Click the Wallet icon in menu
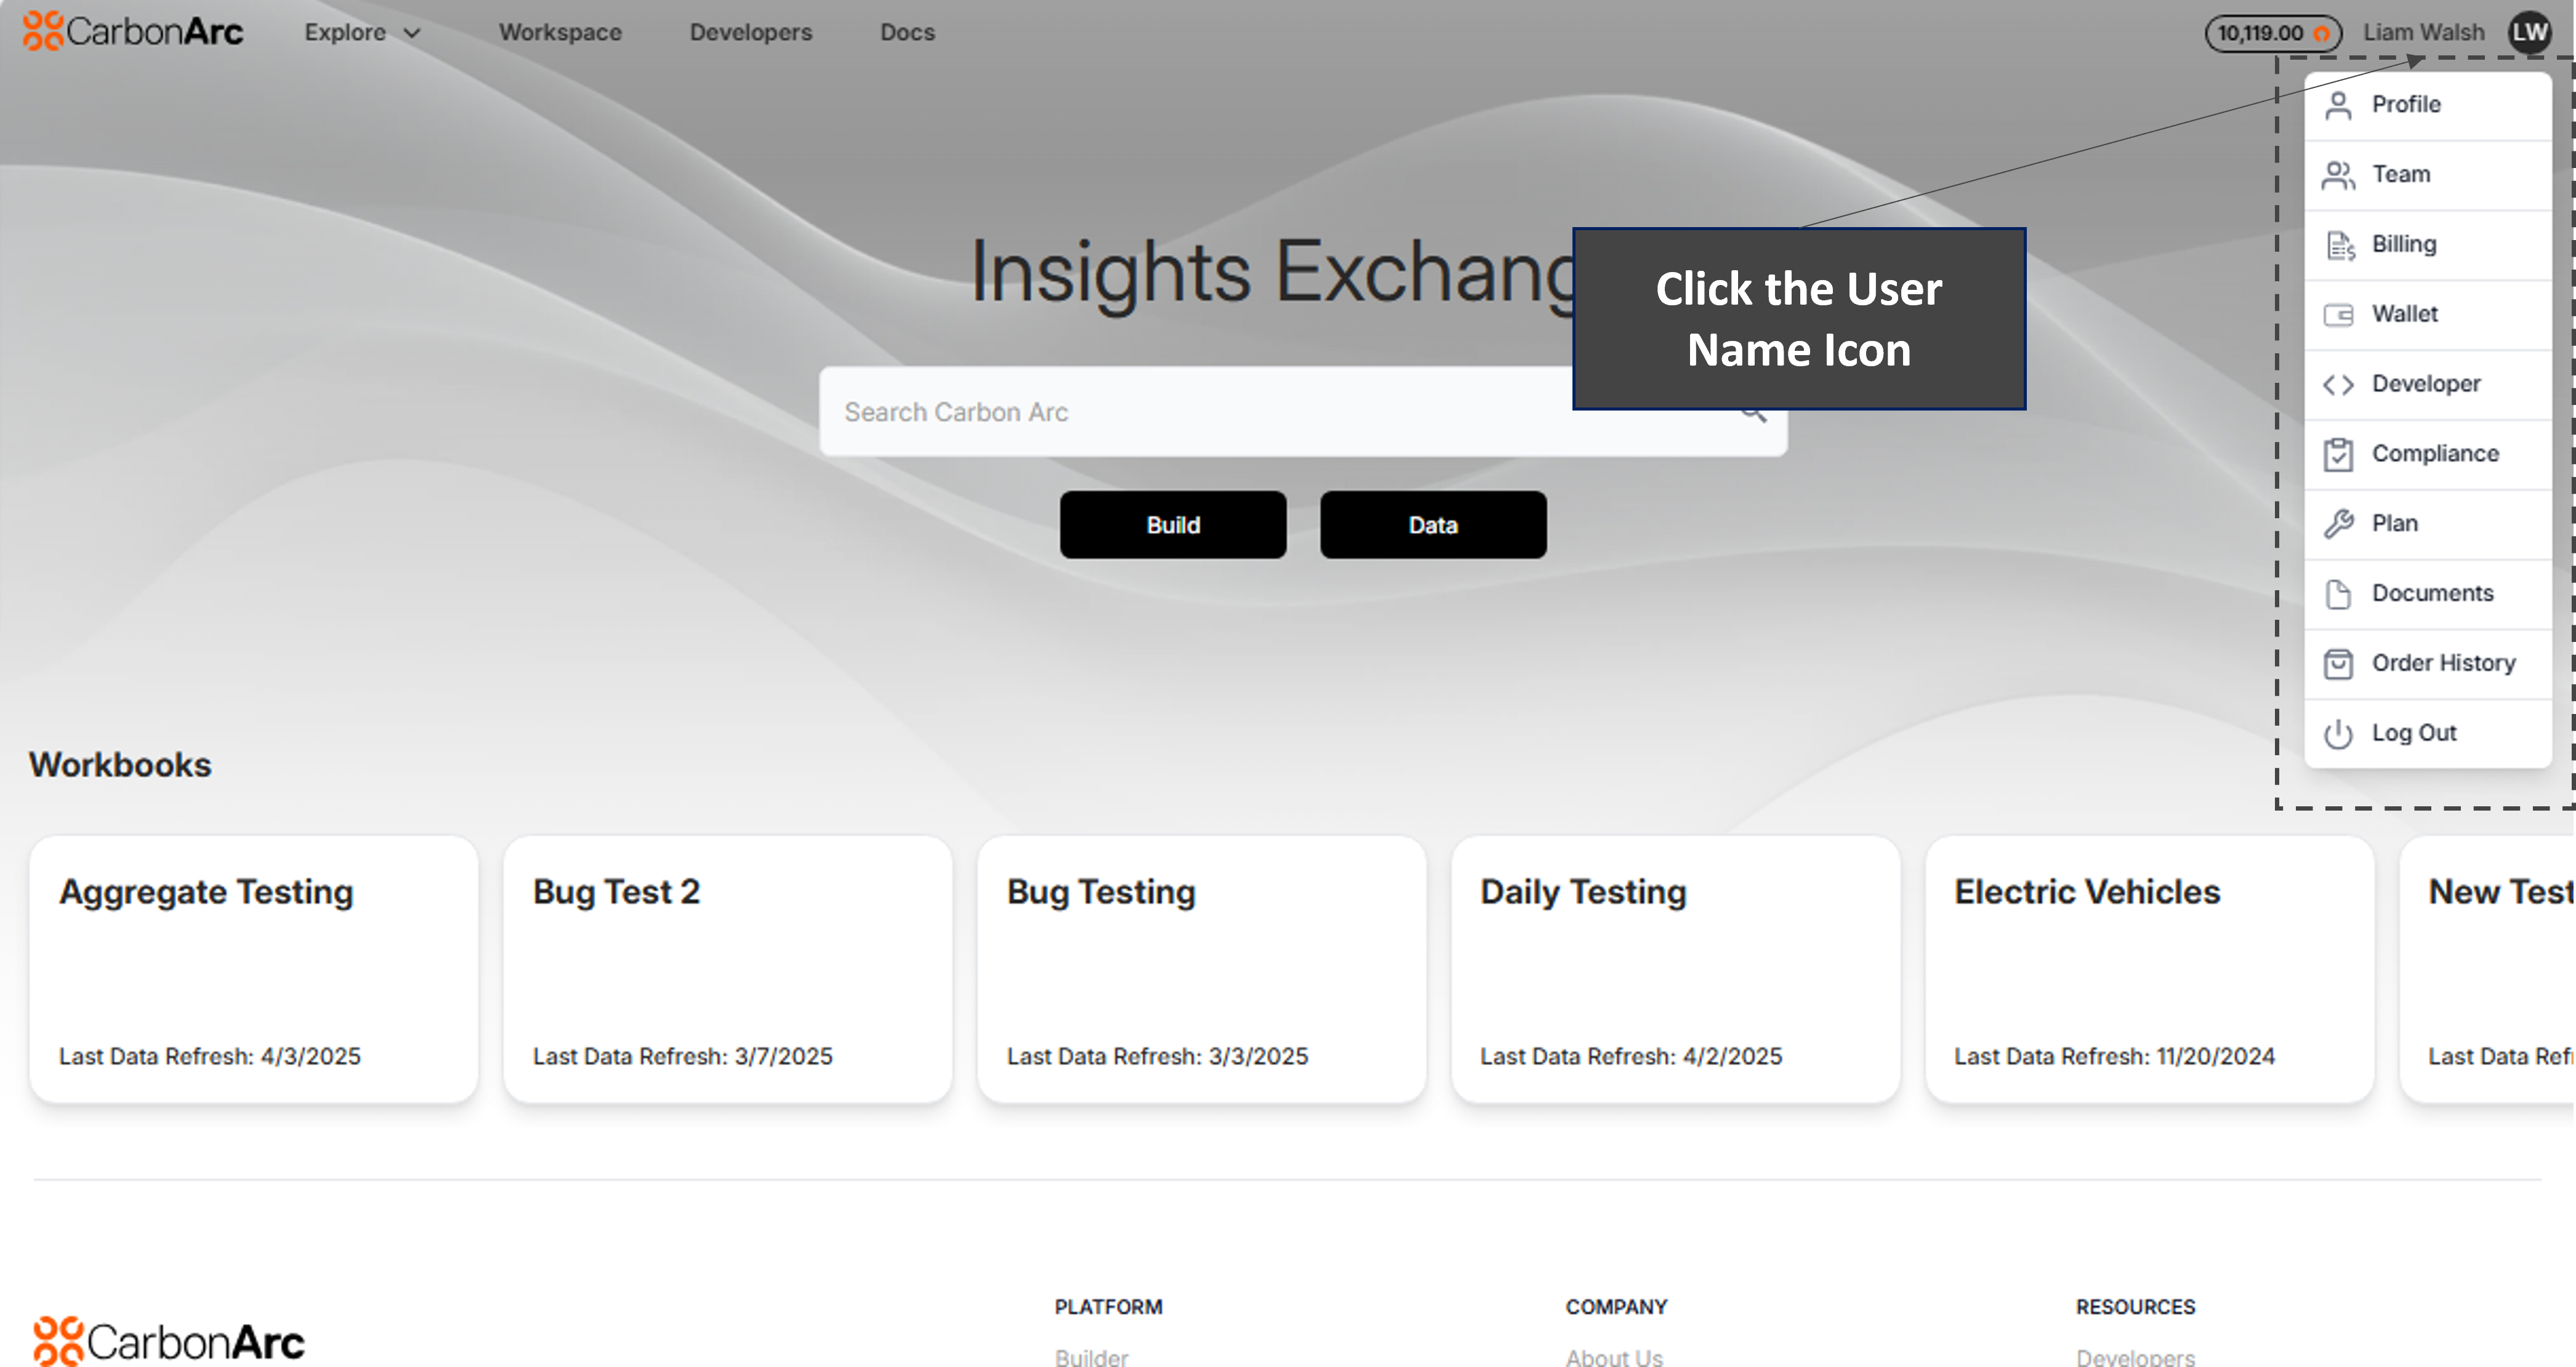 (x=2338, y=315)
